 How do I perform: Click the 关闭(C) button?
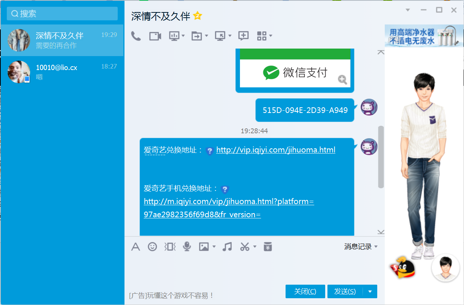[x=305, y=291]
